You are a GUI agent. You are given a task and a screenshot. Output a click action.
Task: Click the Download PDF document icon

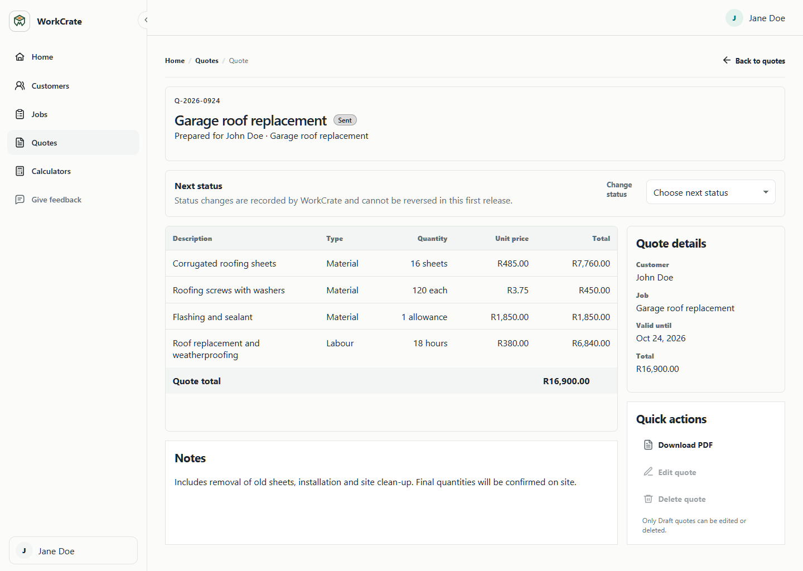tap(648, 445)
